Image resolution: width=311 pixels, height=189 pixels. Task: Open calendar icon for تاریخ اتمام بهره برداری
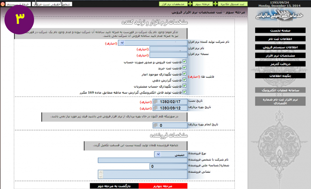[x=156, y=125]
